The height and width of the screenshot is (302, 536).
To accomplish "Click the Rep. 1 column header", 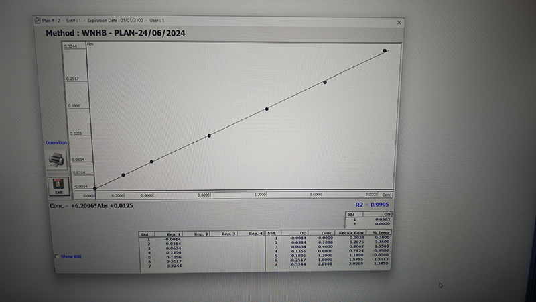I will click(x=174, y=234).
